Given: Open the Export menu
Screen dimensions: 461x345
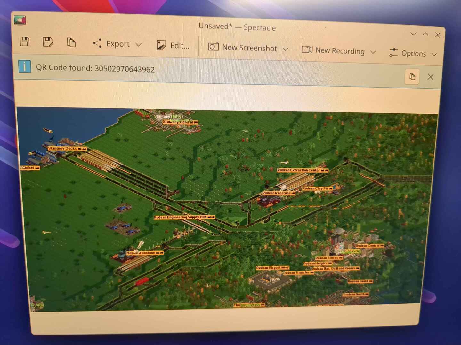Looking at the screenshot, I should tap(117, 44).
